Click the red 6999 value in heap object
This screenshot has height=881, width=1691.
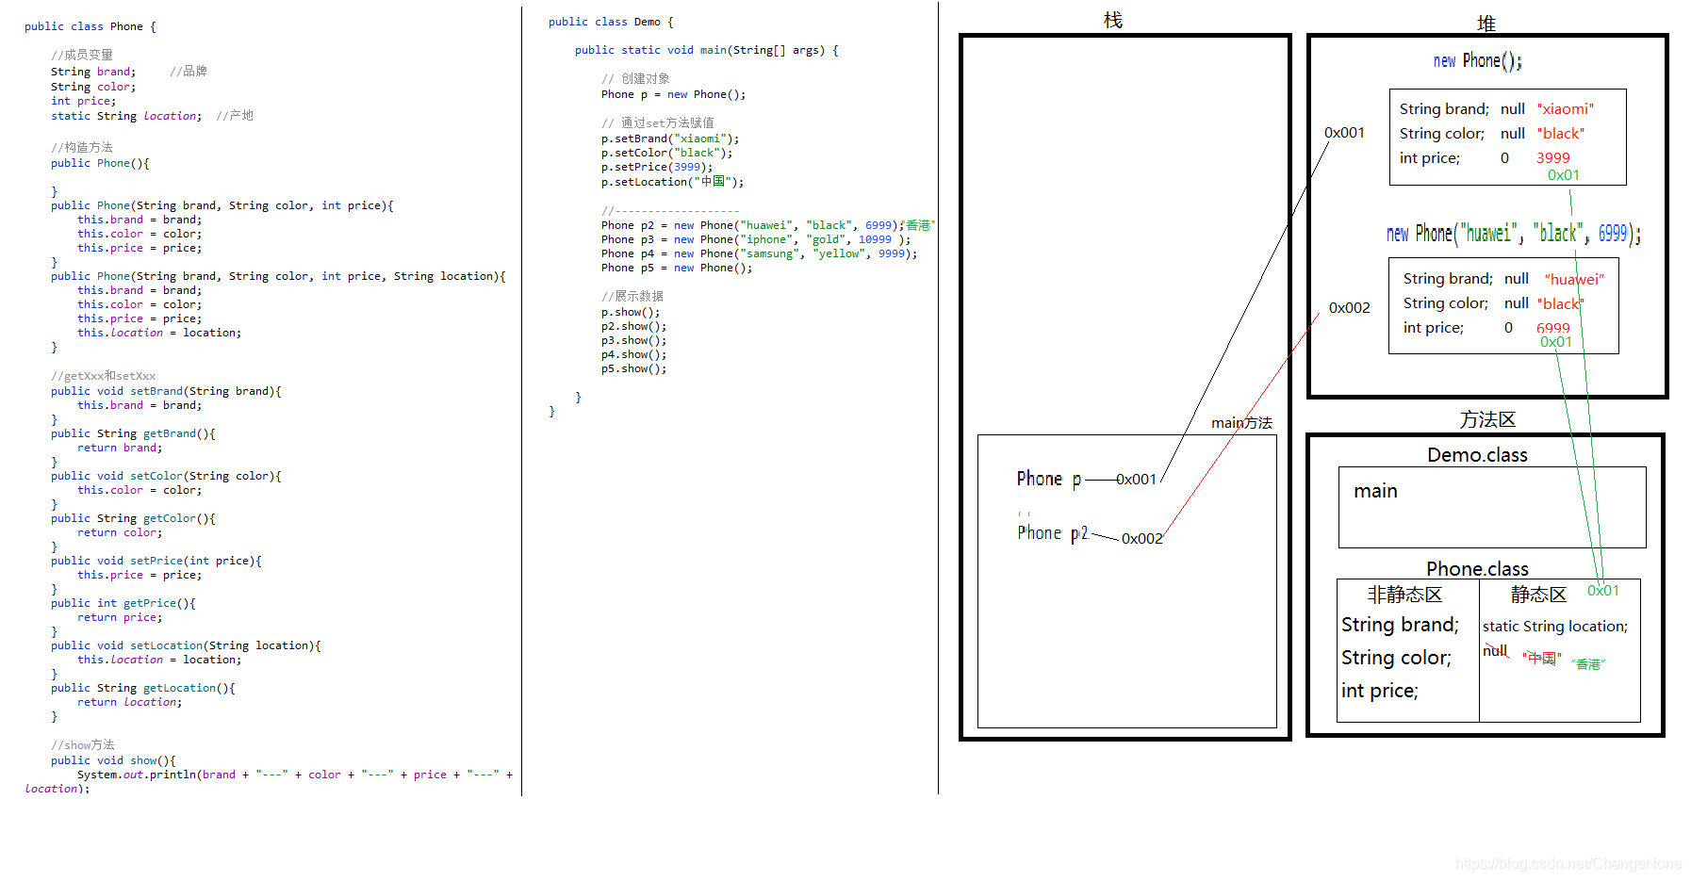[1553, 328]
